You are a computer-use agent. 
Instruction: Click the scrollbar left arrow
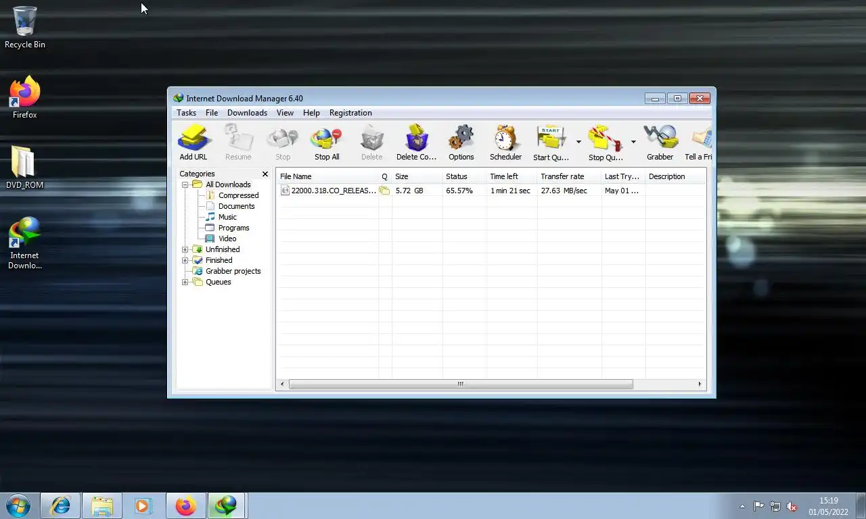282,384
